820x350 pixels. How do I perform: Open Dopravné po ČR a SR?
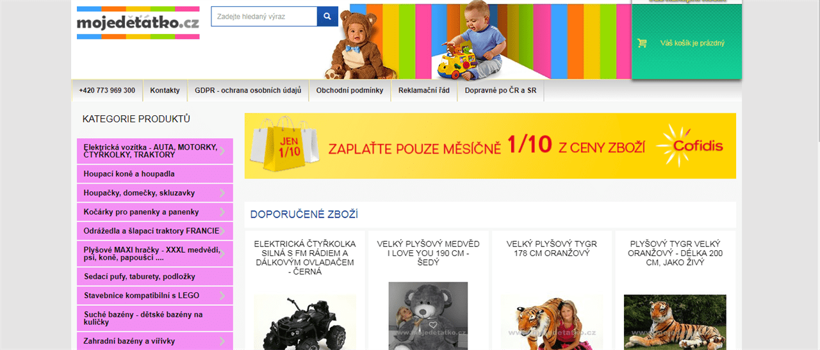501,90
